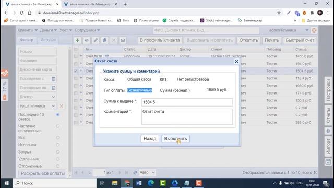
Task: Open browser extensions puzzle icon
Action: pyautogui.click(x=312, y=13)
